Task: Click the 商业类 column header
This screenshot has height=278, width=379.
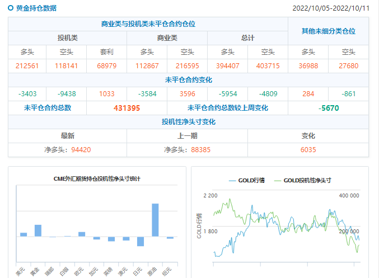Action: coord(167,38)
